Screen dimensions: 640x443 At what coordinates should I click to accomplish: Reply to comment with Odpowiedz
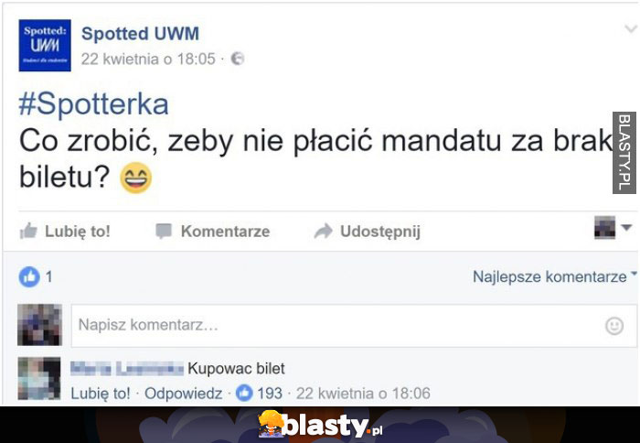[x=183, y=394]
